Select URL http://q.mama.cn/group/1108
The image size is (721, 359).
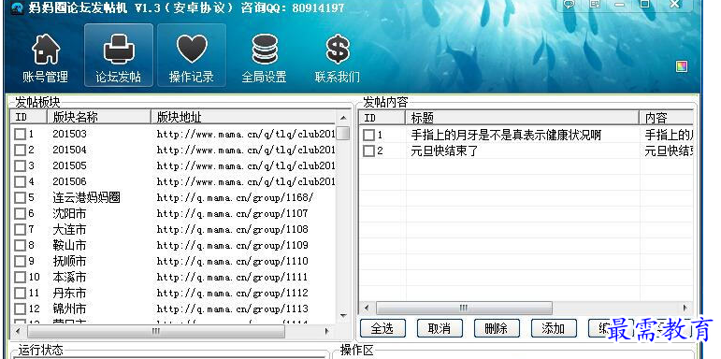(x=232, y=229)
